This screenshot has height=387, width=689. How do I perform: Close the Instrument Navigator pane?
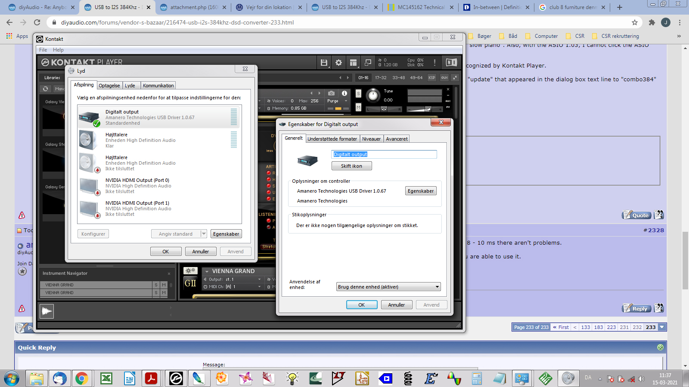point(169,273)
